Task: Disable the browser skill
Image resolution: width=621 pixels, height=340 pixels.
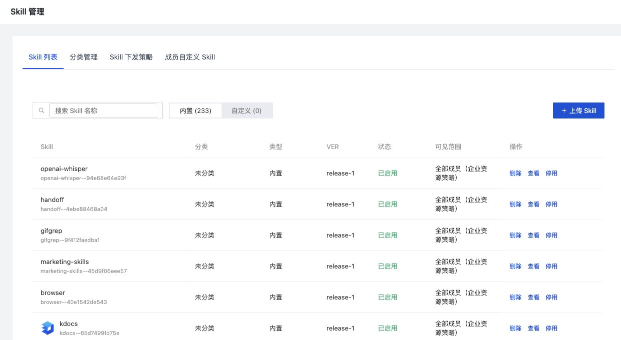Action: click(x=551, y=297)
